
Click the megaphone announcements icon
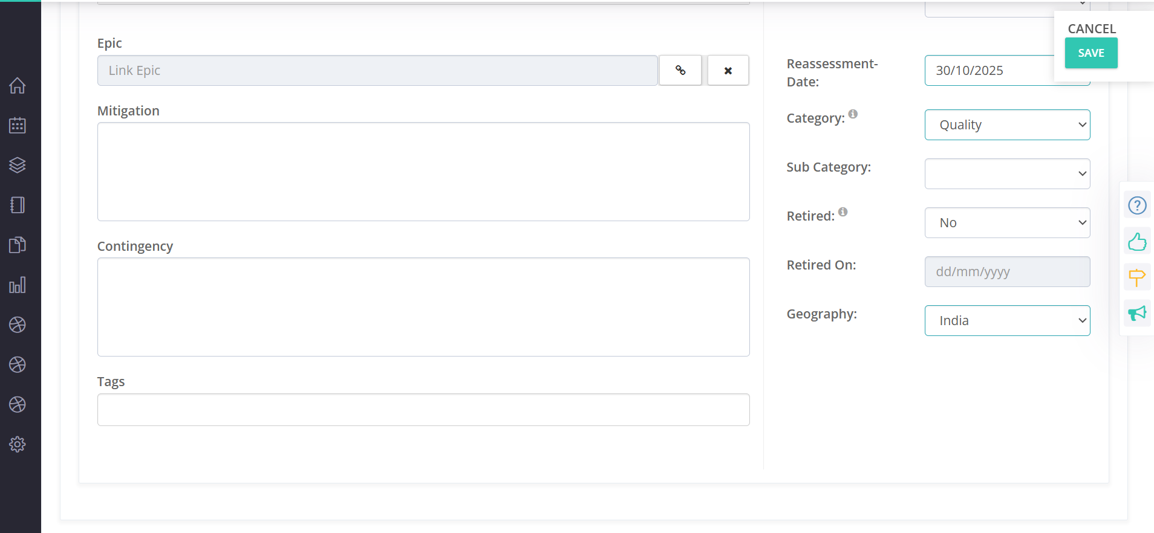tap(1137, 313)
